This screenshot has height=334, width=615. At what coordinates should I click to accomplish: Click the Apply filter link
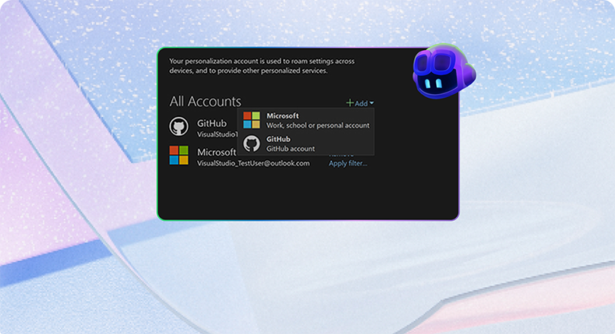click(x=348, y=163)
